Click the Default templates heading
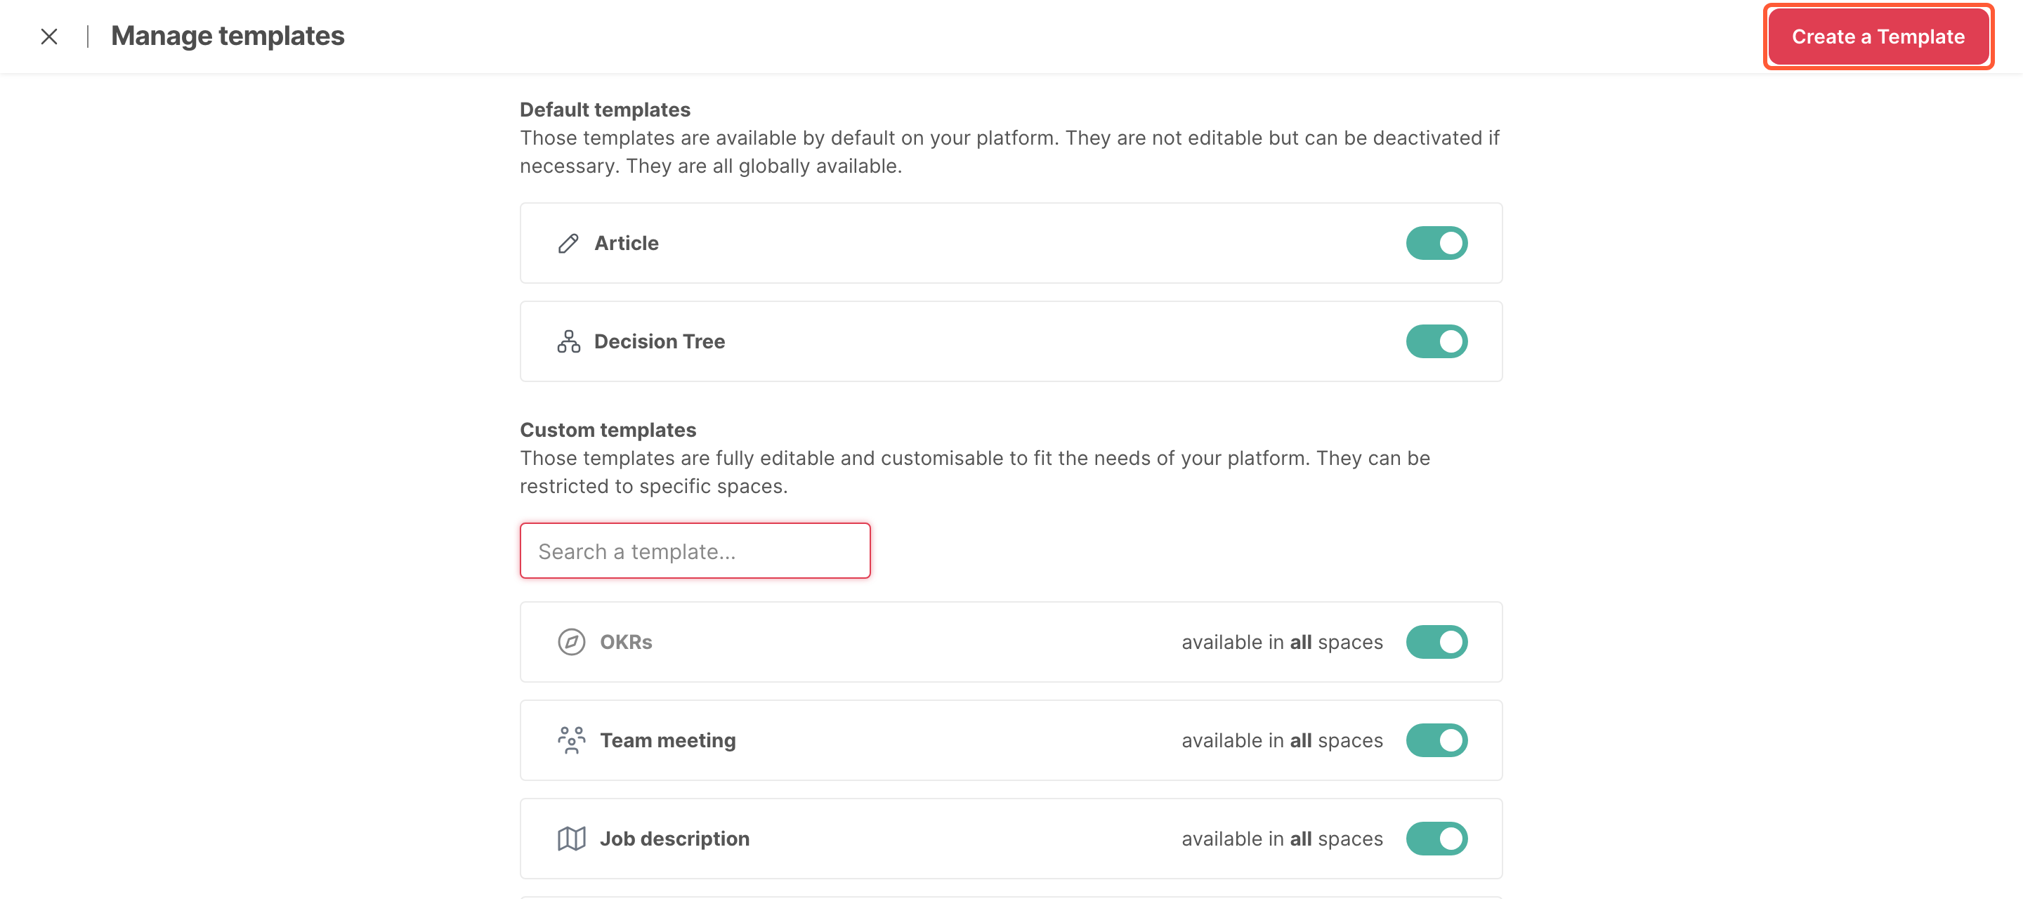The image size is (2023, 899). pos(605,110)
